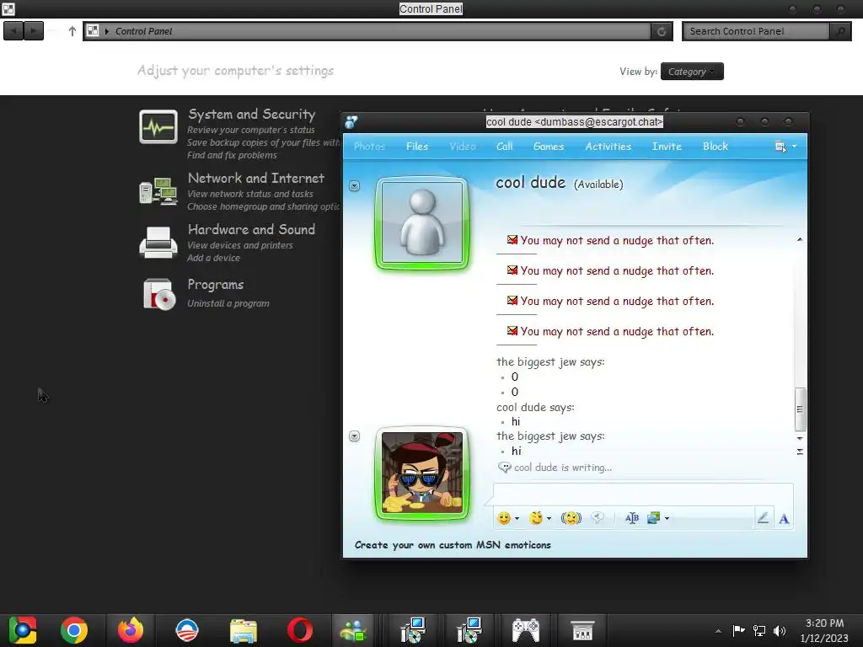Send a nudge with the shaking smiley
863x647 pixels.
(571, 518)
